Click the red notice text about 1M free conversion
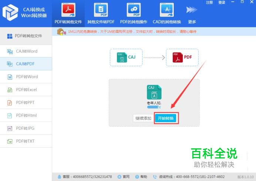 pyautogui.click(x=132, y=31)
